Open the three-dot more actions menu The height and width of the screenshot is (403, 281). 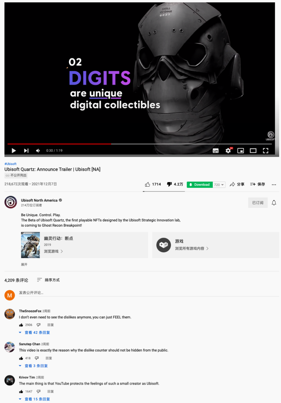tap(274, 185)
